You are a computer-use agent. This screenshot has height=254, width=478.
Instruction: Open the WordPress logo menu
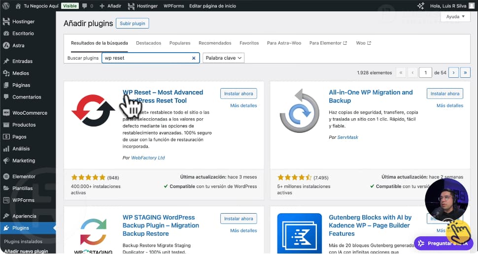(x=6, y=6)
